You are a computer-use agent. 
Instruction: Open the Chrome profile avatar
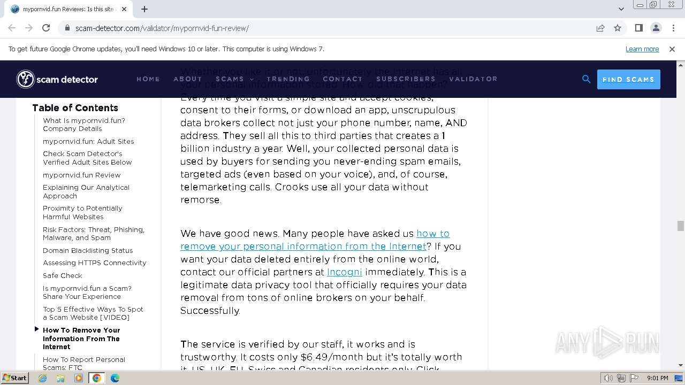pyautogui.click(x=656, y=28)
